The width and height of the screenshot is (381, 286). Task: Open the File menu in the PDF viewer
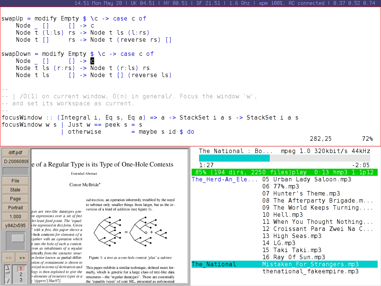coord(15,181)
